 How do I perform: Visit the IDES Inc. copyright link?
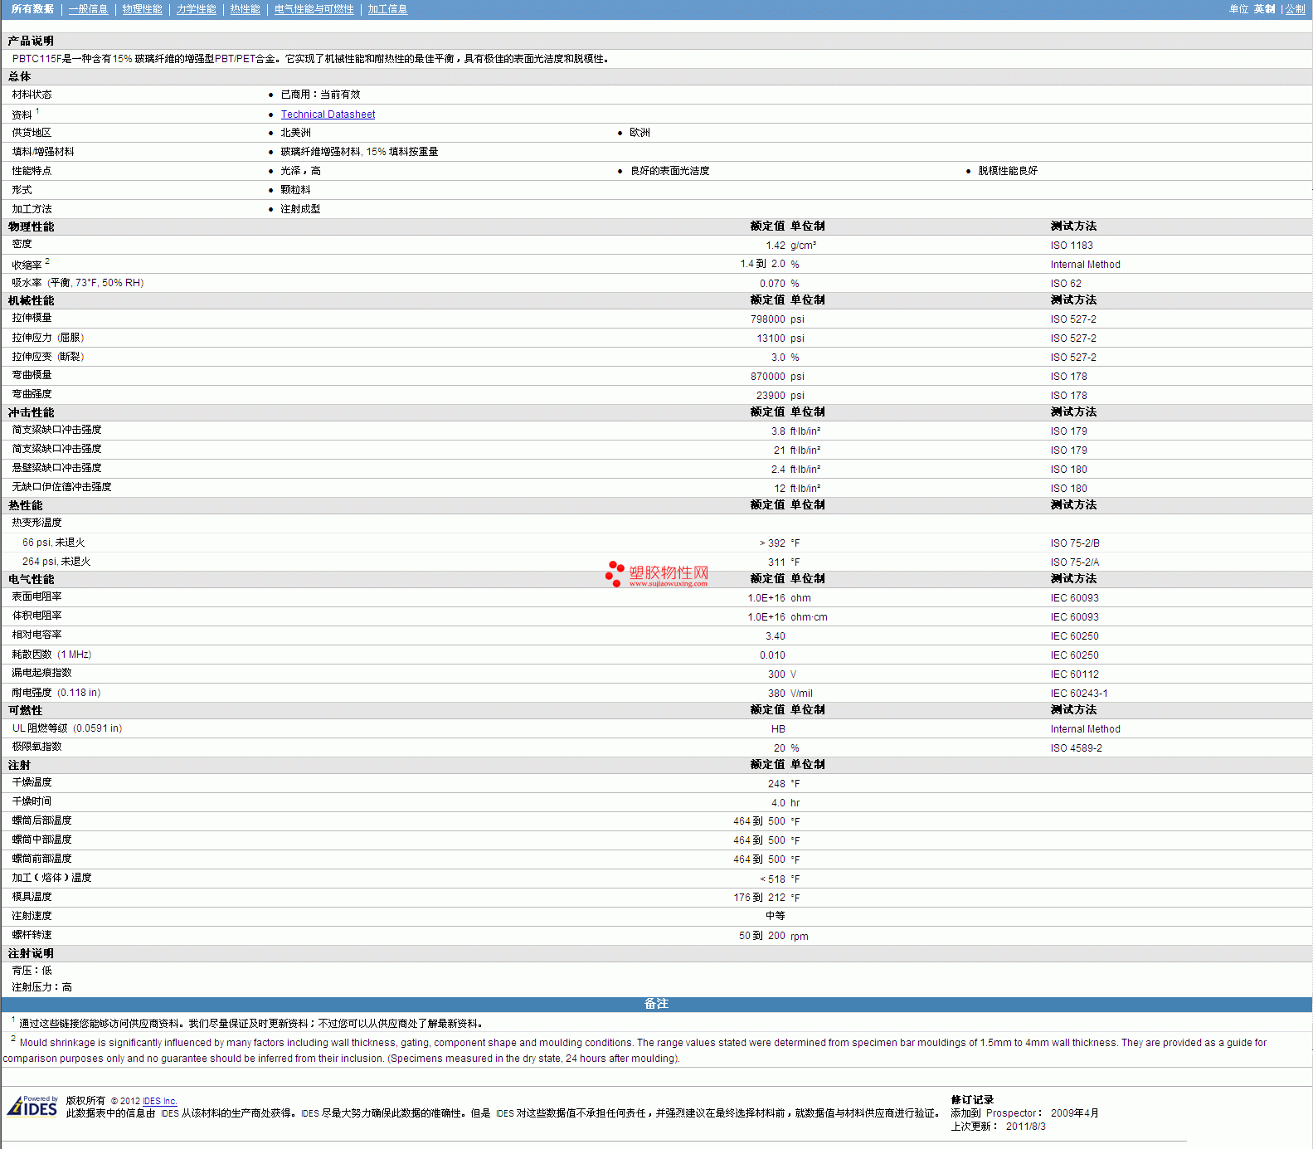coord(159,1102)
